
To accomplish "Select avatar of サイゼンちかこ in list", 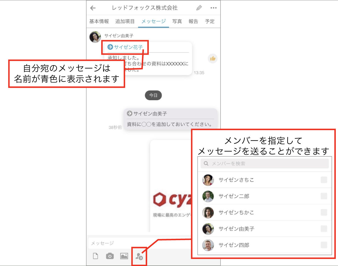I will click(208, 212).
